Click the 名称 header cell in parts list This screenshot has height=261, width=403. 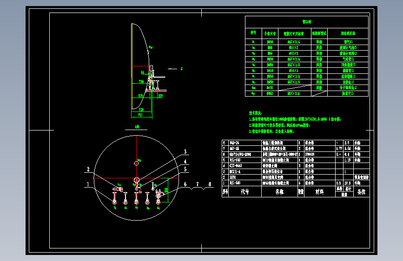coord(279,192)
